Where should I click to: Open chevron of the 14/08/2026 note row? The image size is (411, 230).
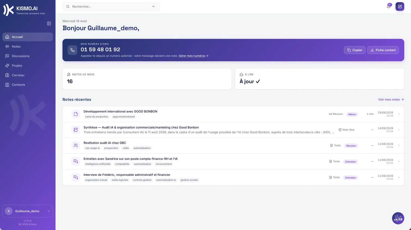(x=399, y=130)
